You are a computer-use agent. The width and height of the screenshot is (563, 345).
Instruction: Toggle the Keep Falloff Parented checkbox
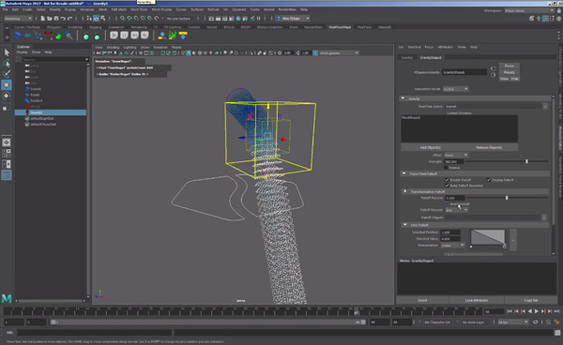(x=447, y=186)
